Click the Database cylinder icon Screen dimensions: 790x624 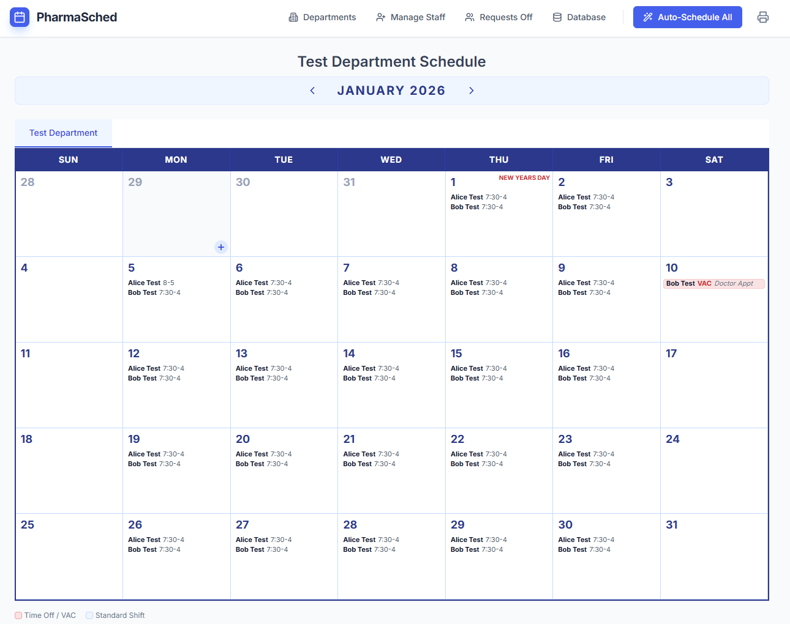pos(557,17)
